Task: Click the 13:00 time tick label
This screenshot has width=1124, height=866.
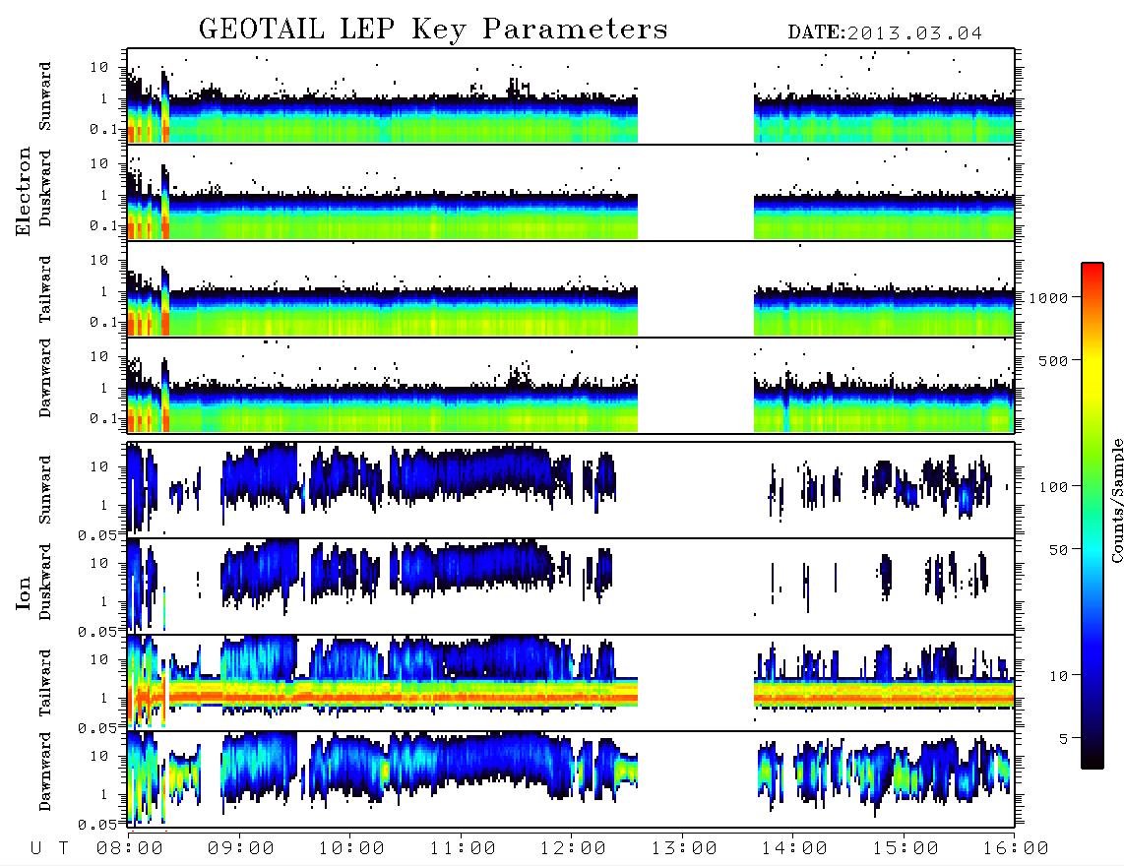Action: coord(684,849)
